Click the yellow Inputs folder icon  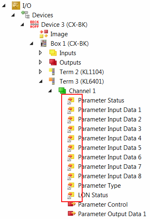[x=53, y=53]
